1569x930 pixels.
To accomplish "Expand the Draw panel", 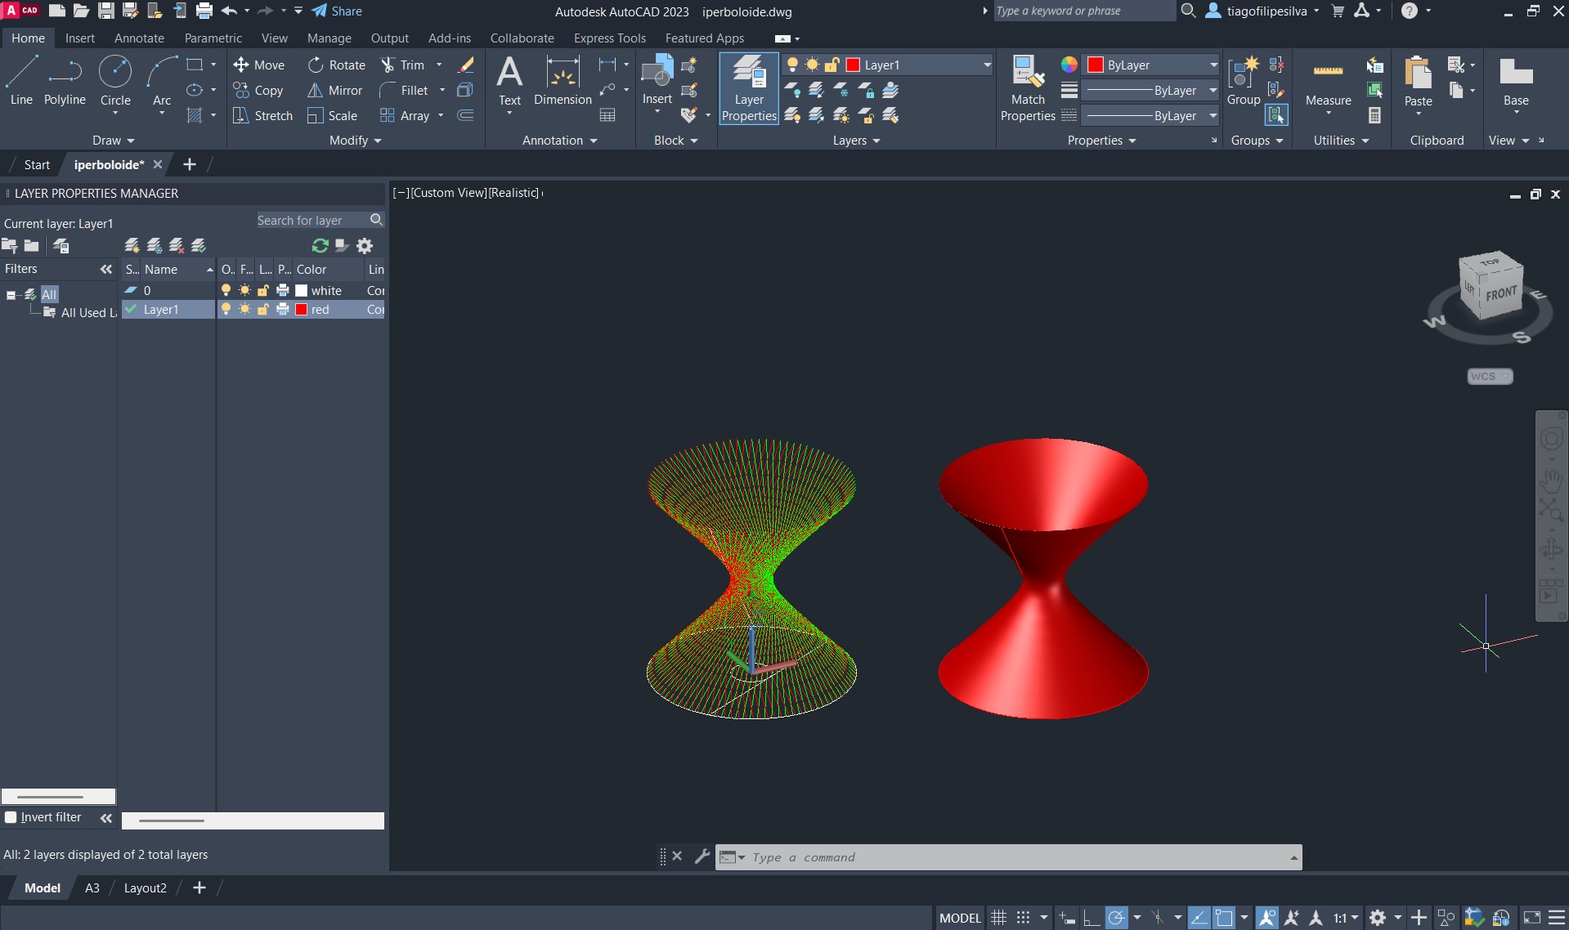I will pyautogui.click(x=113, y=141).
